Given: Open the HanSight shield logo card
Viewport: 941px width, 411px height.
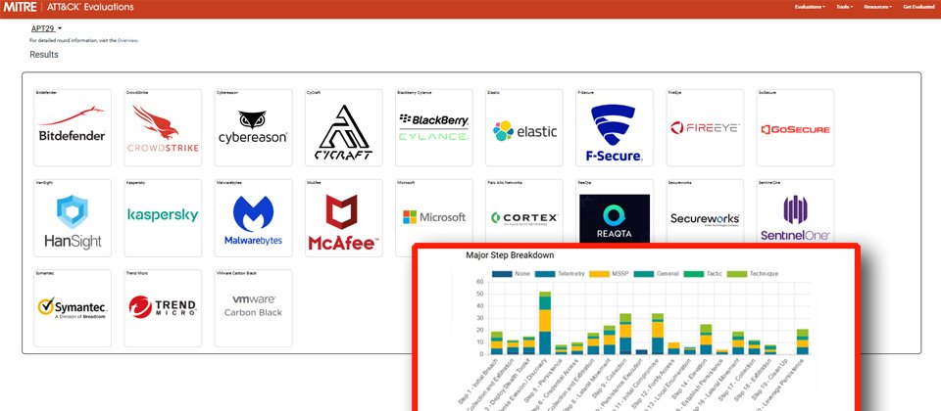Looking at the screenshot, I should [x=73, y=218].
